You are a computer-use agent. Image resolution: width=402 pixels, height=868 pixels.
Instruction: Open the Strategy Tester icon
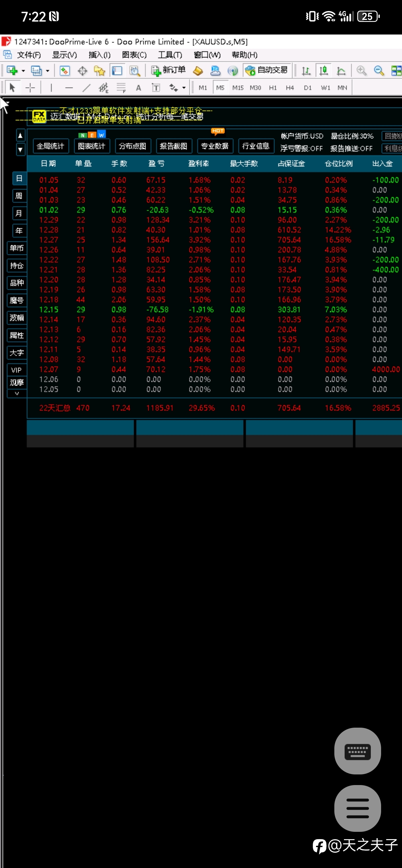click(x=134, y=70)
